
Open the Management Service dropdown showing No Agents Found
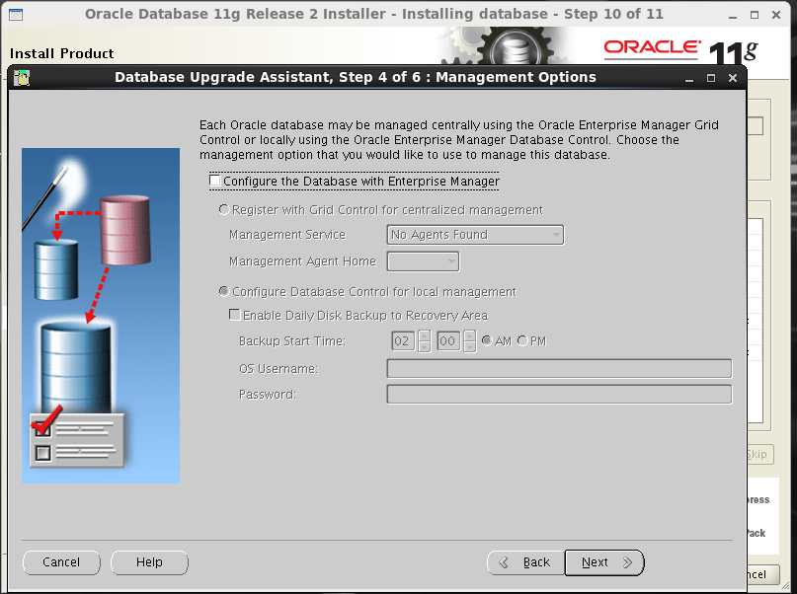coord(555,234)
